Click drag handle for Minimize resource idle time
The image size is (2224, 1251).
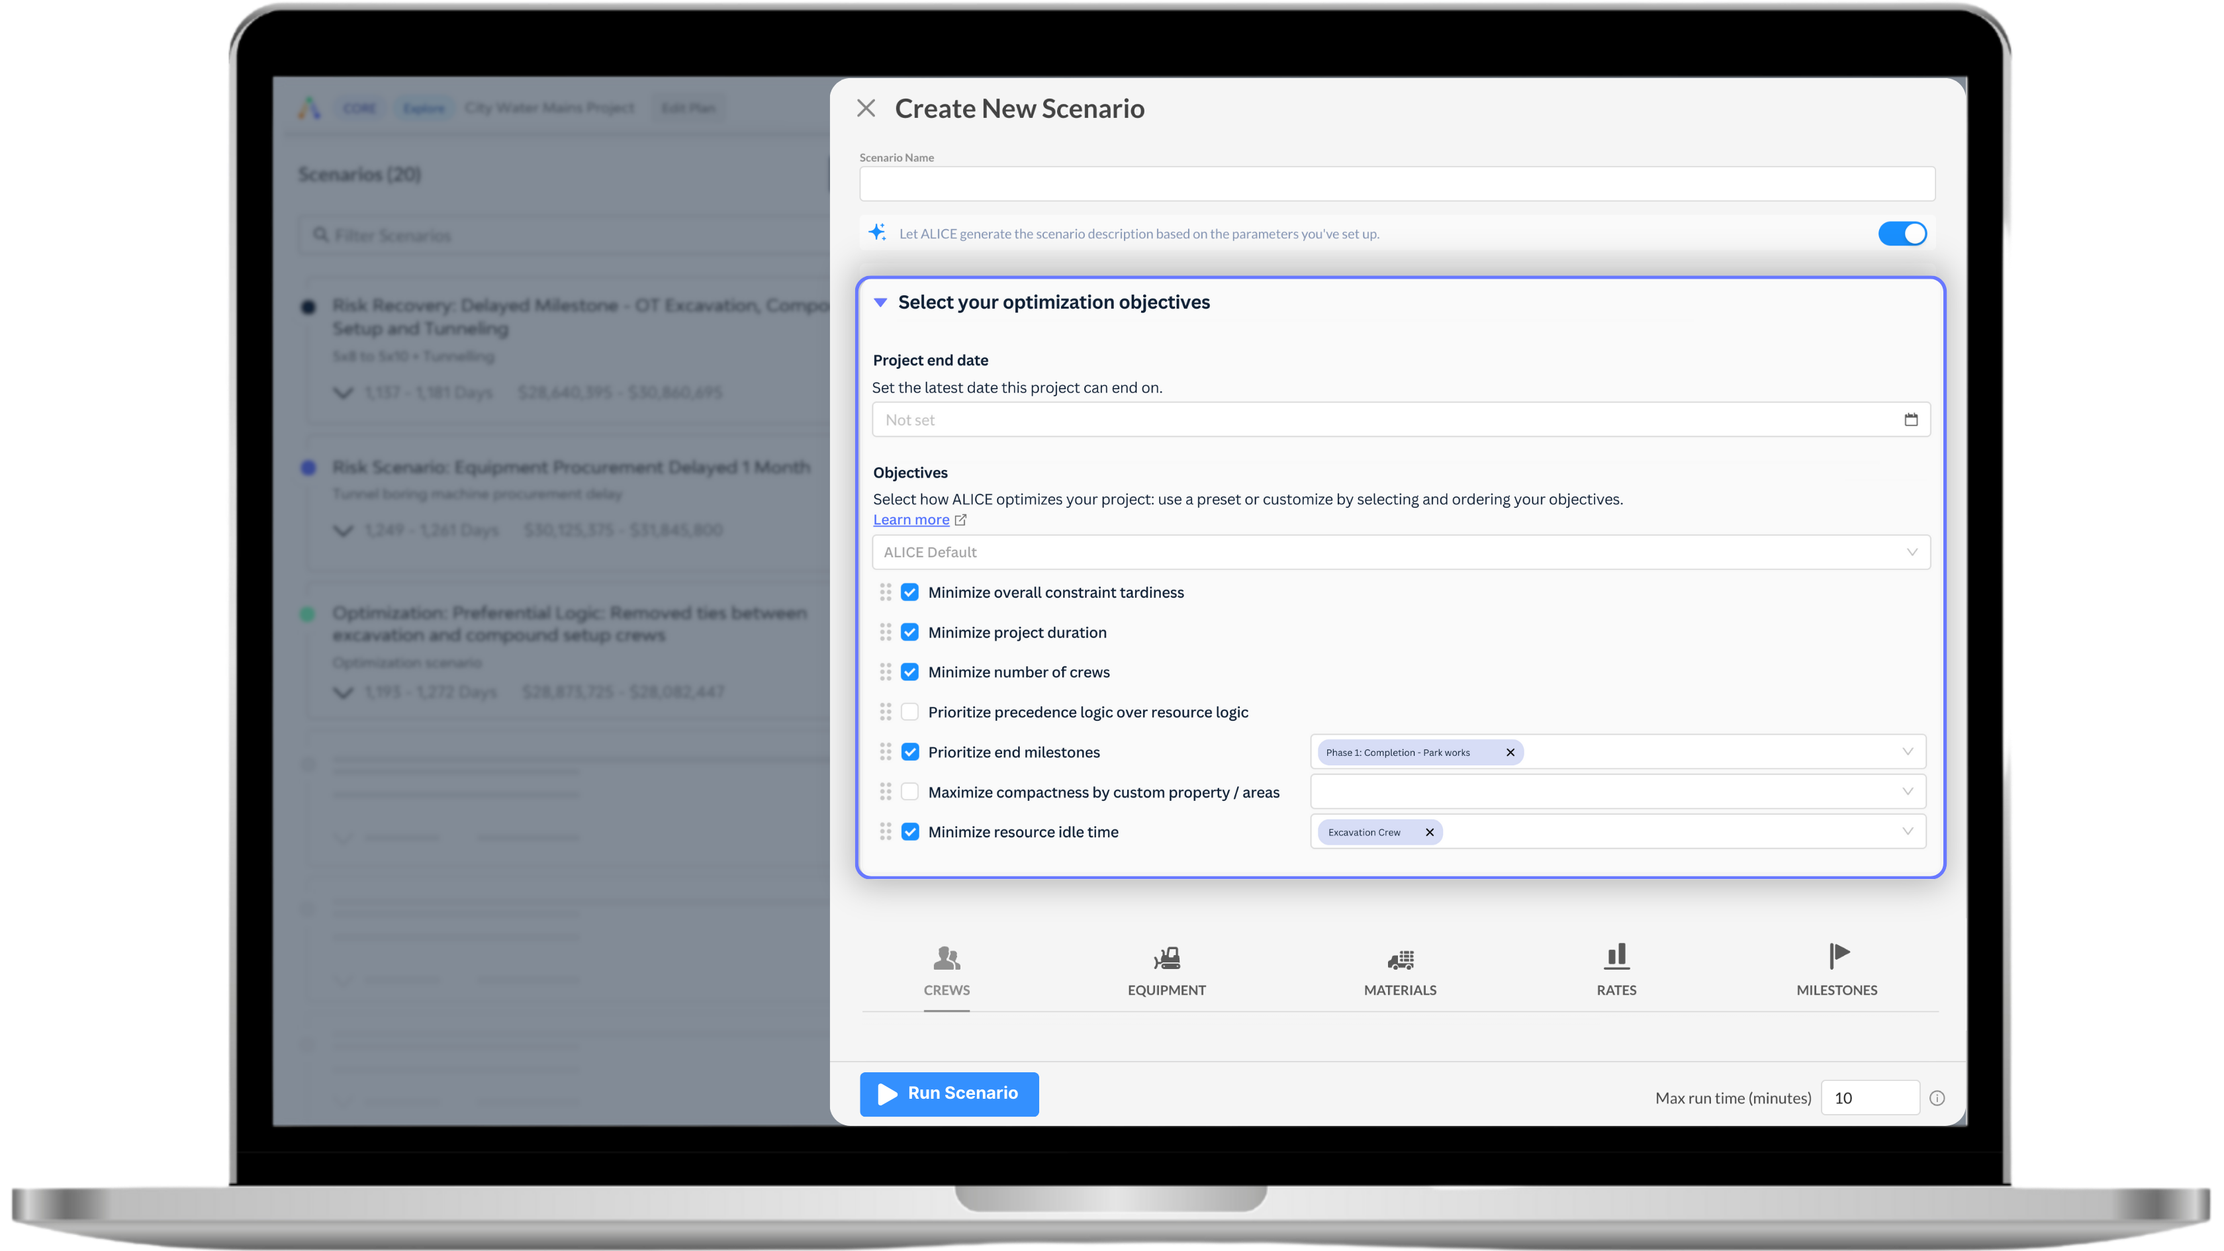(x=885, y=831)
